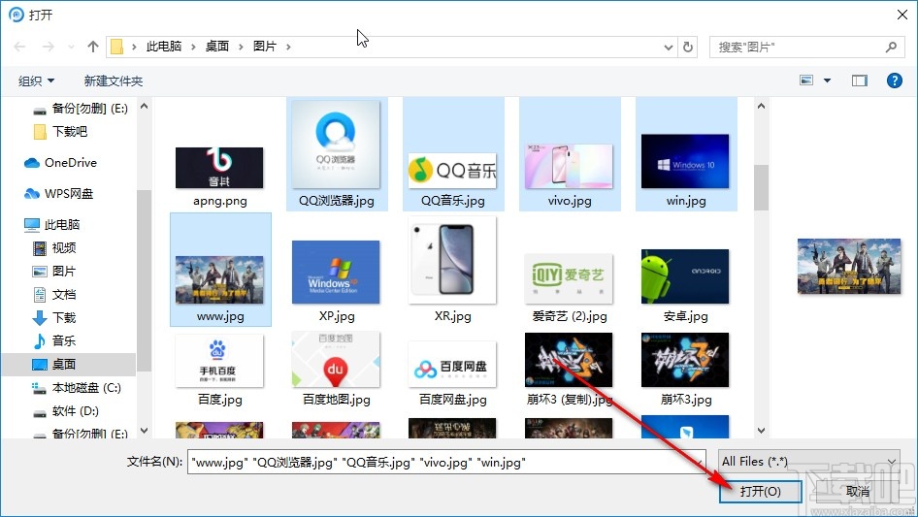Select 此电脑 in the address path

click(164, 47)
